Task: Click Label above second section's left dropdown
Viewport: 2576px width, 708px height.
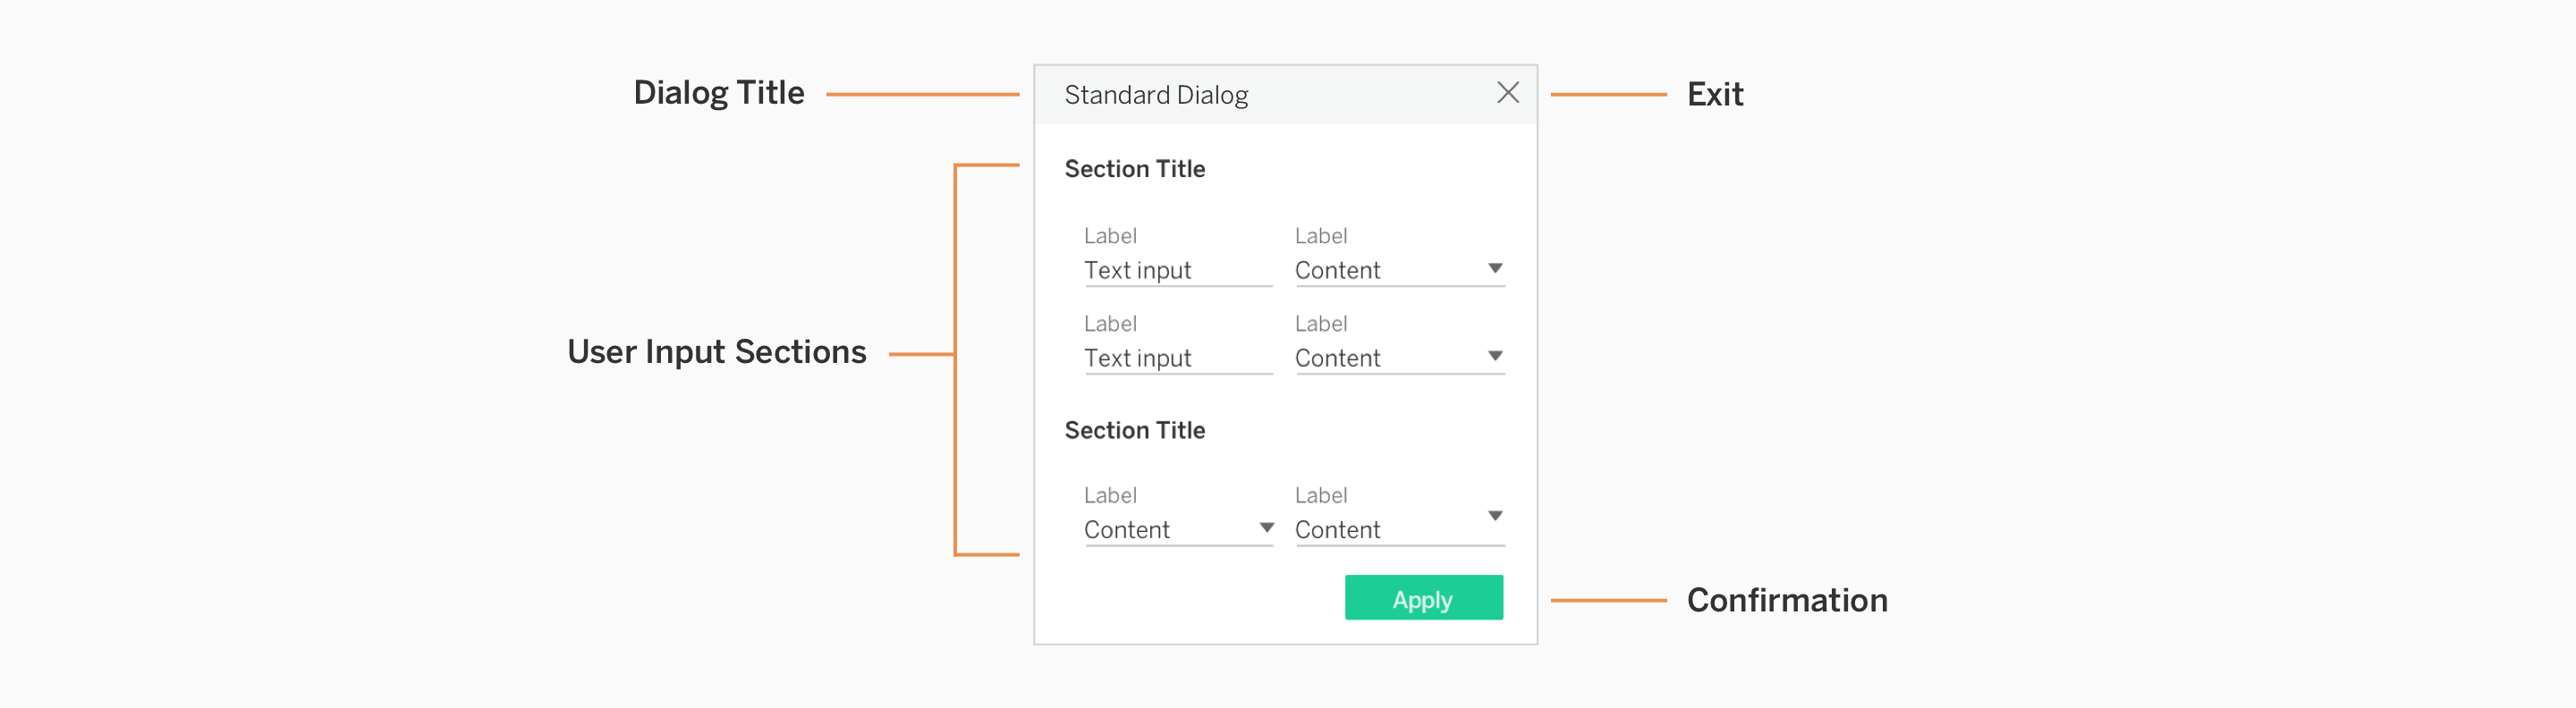Action: click(x=1110, y=496)
